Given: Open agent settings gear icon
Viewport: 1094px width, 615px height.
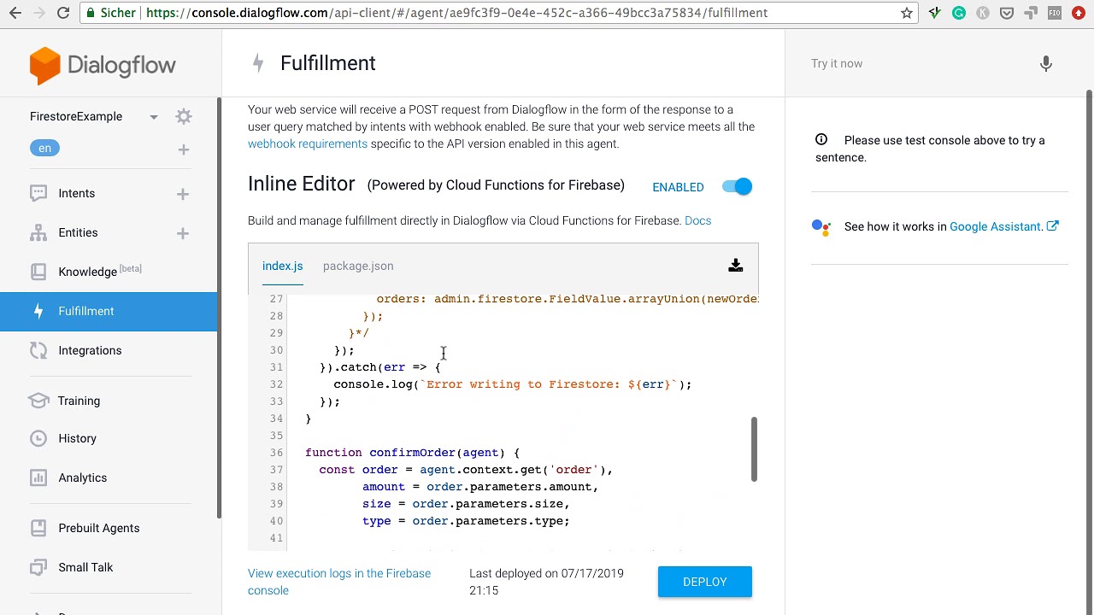Looking at the screenshot, I should coord(184,116).
